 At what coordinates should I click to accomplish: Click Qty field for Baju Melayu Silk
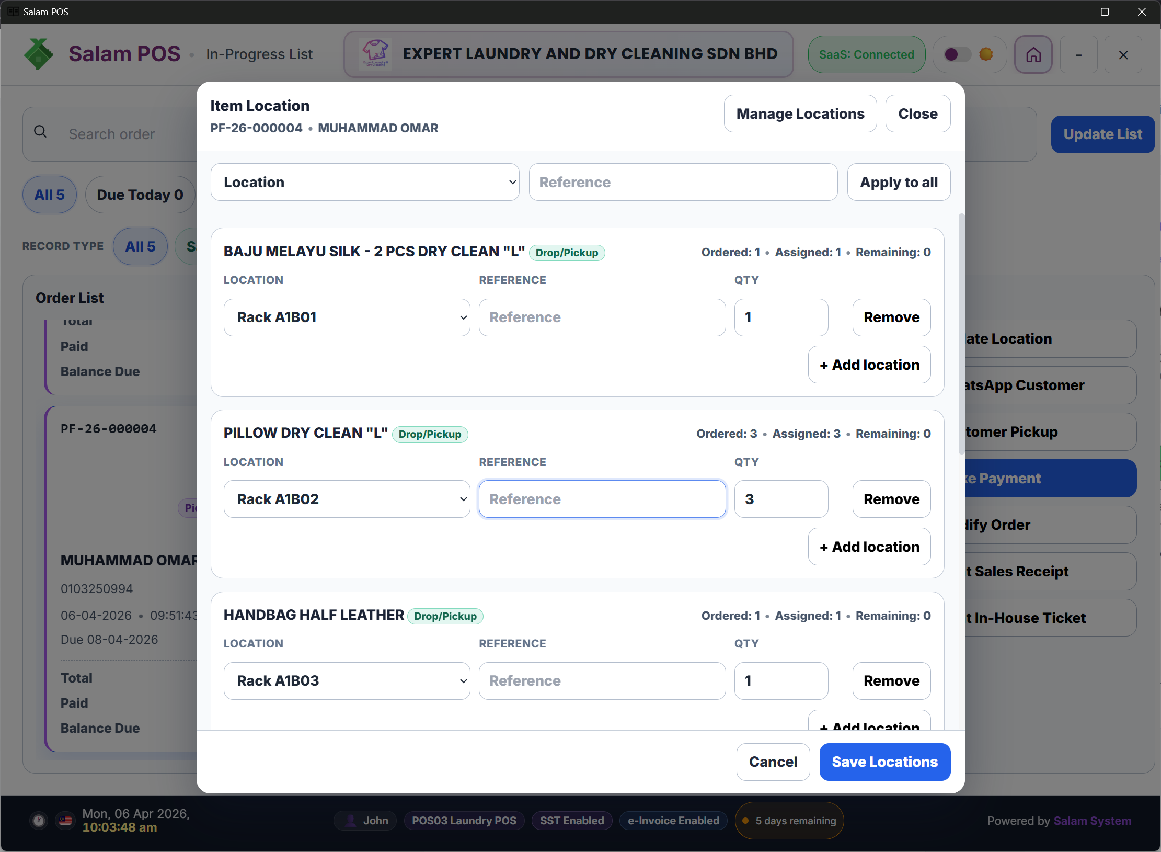click(x=781, y=317)
